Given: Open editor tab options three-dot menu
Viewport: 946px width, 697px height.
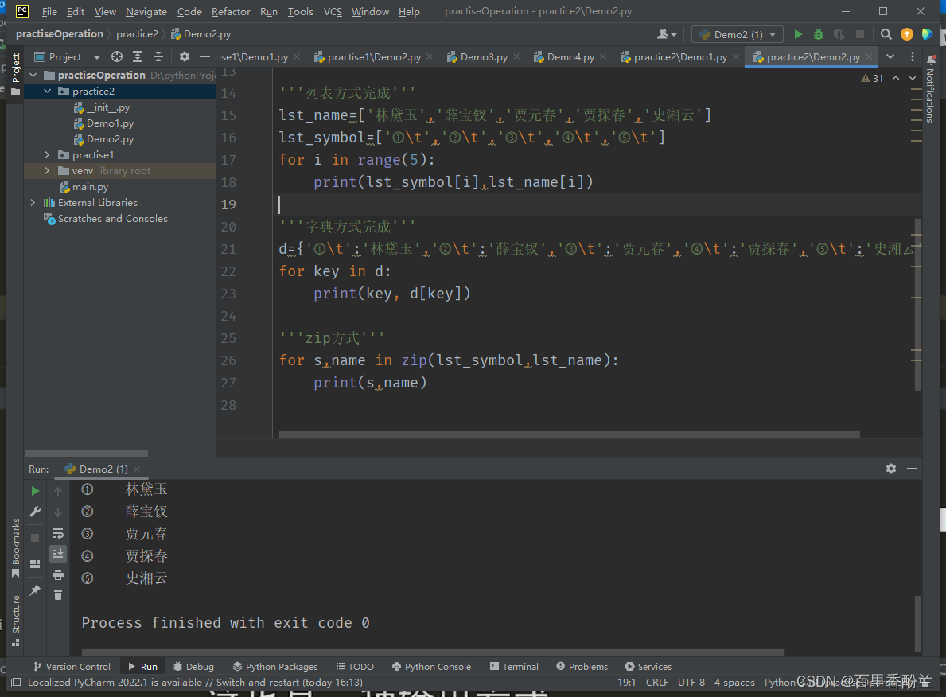Looking at the screenshot, I should coord(913,56).
